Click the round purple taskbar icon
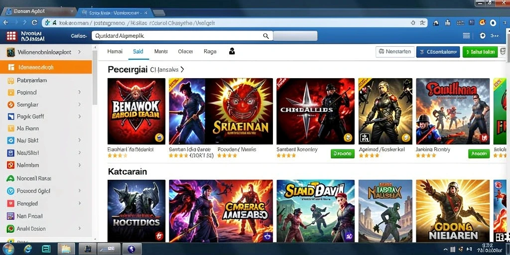Image resolution: width=510 pixels, height=255 pixels. [x=131, y=250]
